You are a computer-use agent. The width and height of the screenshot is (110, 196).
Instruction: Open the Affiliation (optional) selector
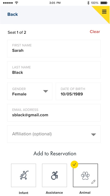click(x=54, y=134)
